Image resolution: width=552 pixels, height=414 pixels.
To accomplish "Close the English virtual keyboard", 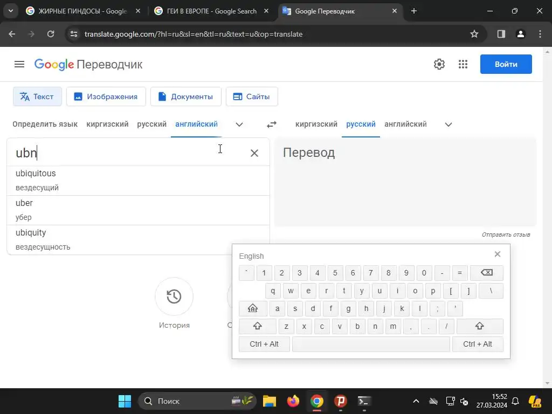I will [x=498, y=254].
